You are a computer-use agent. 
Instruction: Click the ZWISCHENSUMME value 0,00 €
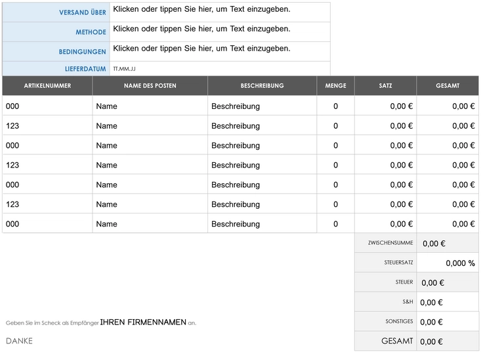click(434, 244)
